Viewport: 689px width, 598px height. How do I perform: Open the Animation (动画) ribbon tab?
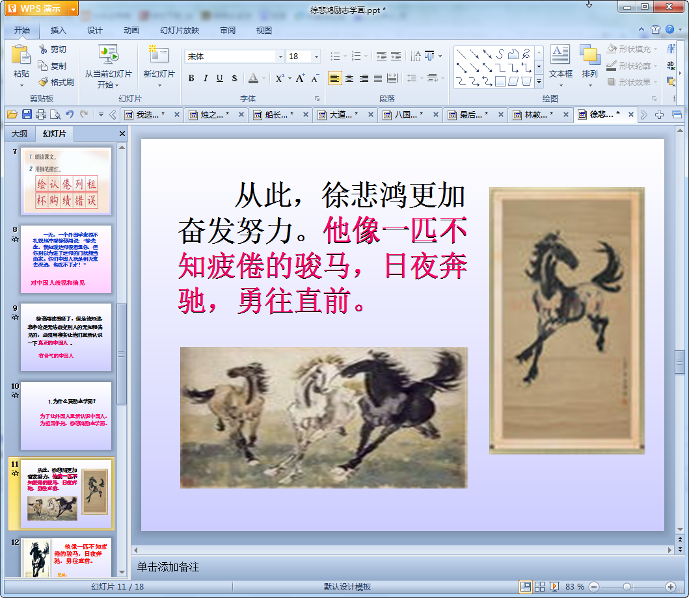(131, 30)
